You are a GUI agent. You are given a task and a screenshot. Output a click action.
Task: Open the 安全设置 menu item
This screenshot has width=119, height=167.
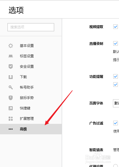[31, 67]
